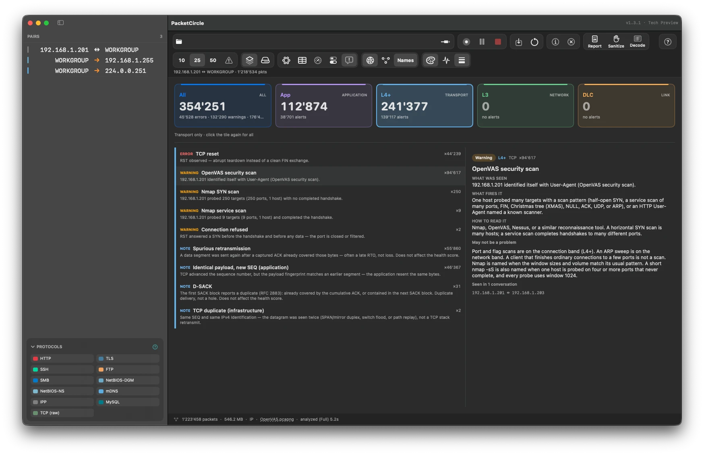Select the All alerts tile
The height and width of the screenshot is (455, 704).
[x=223, y=106]
